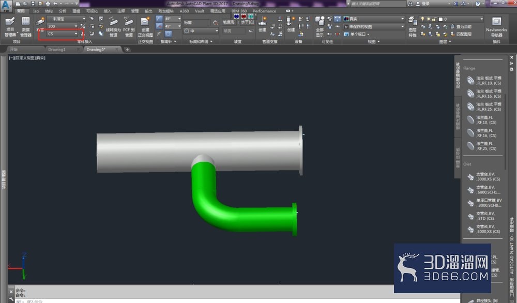Click 置为当前 make layer current
Viewport: 517px width, 303px height.
461,27
